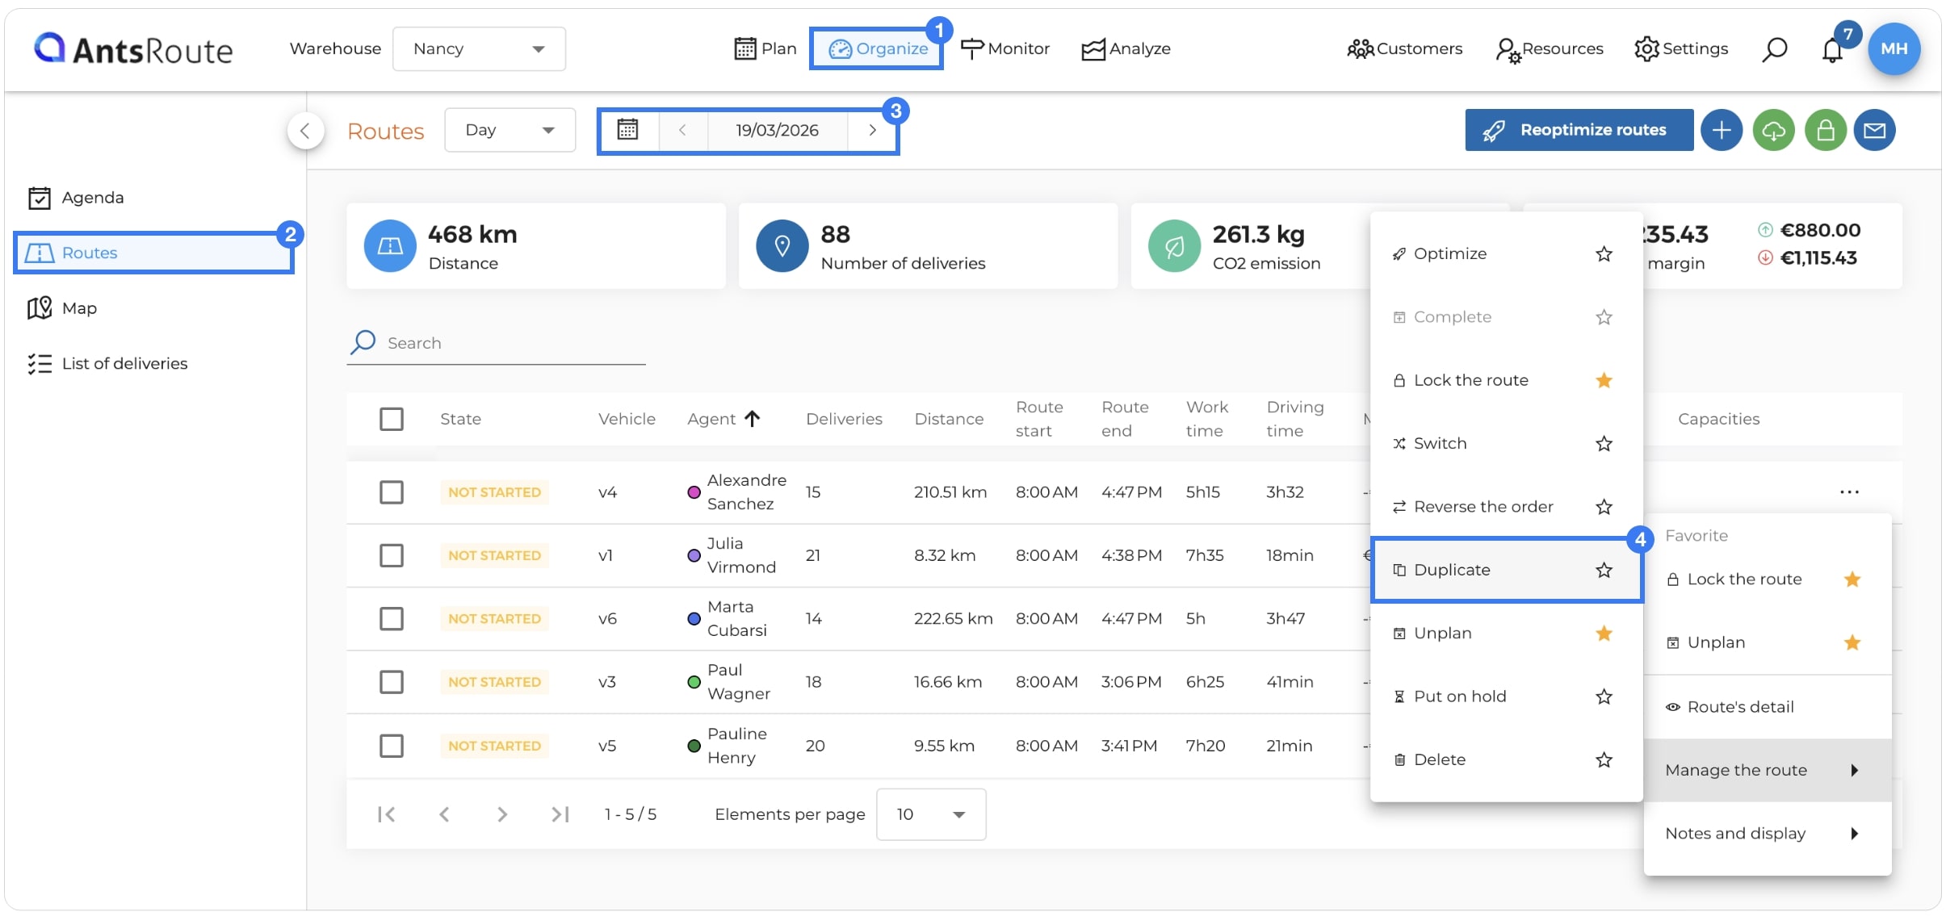Choose Route's detail menu entry

pyautogui.click(x=1767, y=707)
